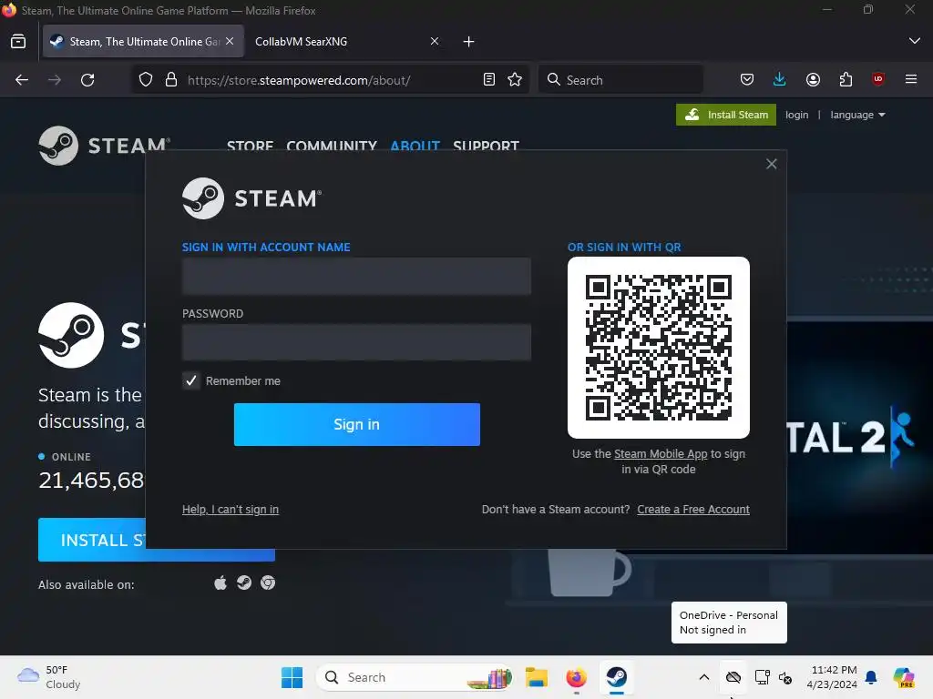Close the CollabVM SearXNG tab
933x699 pixels.
pos(435,41)
